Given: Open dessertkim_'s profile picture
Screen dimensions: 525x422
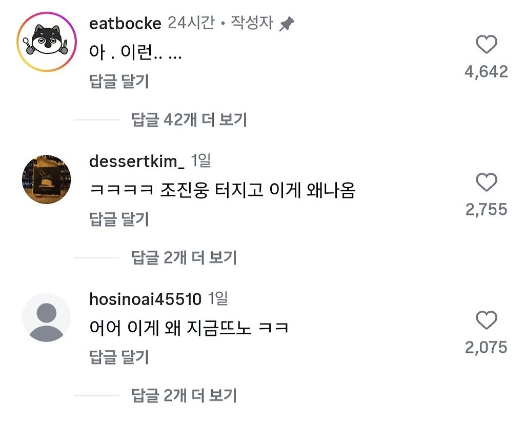Looking at the screenshot, I should [47, 179].
